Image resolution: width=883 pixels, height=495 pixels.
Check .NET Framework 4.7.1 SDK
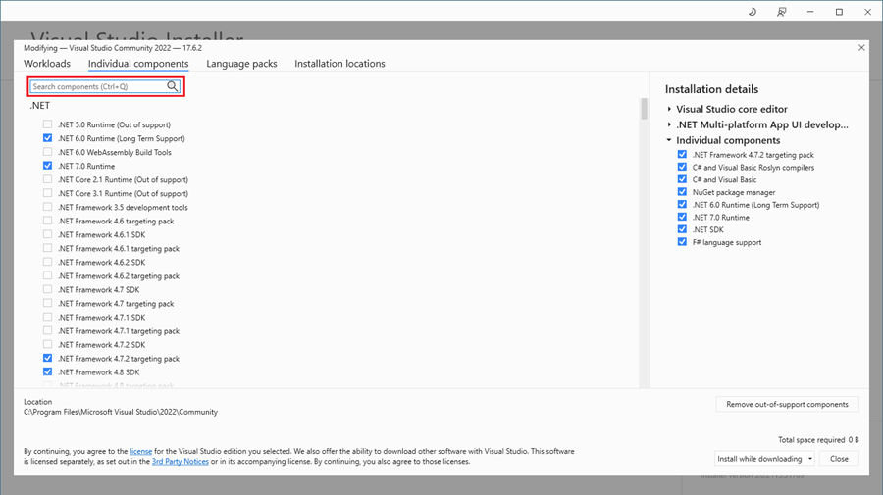(47, 317)
